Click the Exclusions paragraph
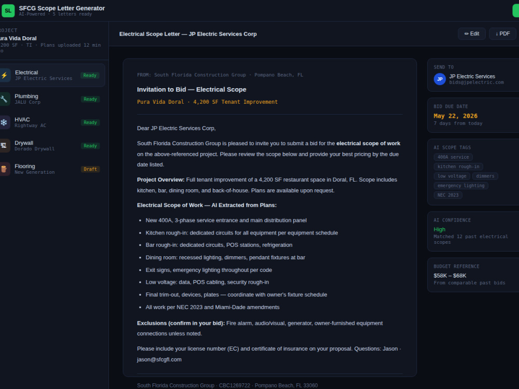The image size is (519, 389). [260, 328]
